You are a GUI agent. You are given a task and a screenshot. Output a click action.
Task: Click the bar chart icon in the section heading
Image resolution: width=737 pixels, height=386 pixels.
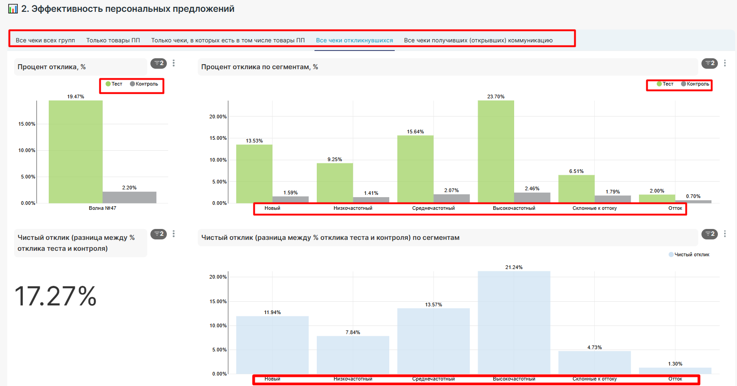tap(13, 9)
